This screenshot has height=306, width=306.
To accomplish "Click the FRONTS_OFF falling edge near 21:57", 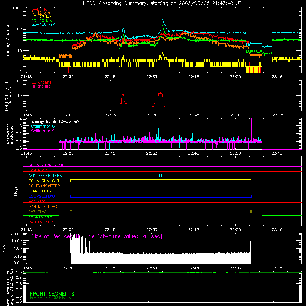I will (x=59, y=217).
